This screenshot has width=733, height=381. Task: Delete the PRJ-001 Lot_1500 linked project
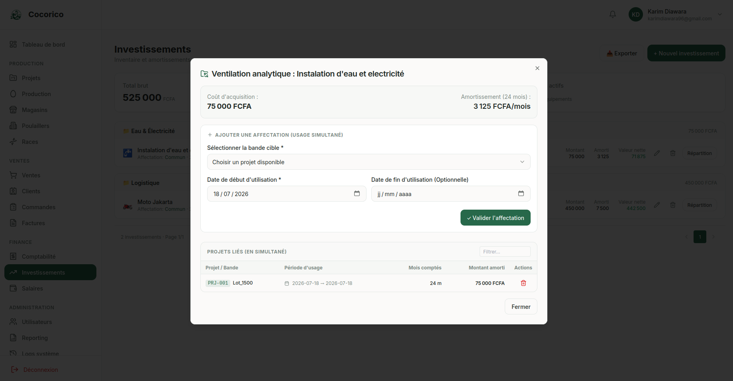click(x=523, y=283)
